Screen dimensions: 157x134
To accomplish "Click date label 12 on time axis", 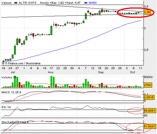I will point(93,68).
